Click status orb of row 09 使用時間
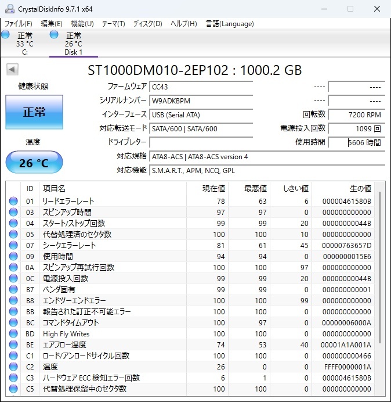The width and height of the screenshot is (391, 402). point(13,256)
